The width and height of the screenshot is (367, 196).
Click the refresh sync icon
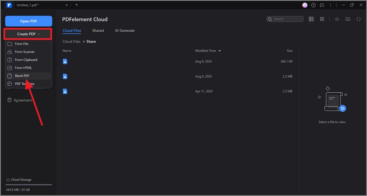pyautogui.click(x=358, y=19)
